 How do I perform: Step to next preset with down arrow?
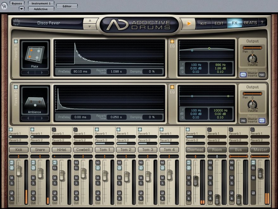tap(90, 27)
